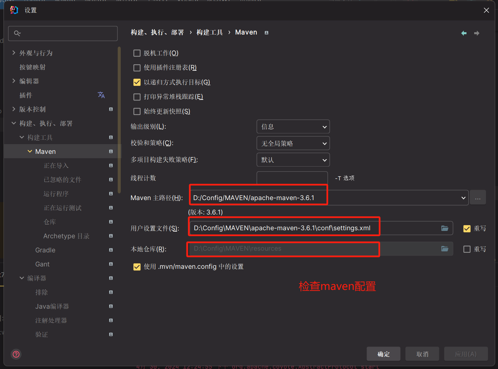Collapse 构建、执行、部署 tree node

14,123
